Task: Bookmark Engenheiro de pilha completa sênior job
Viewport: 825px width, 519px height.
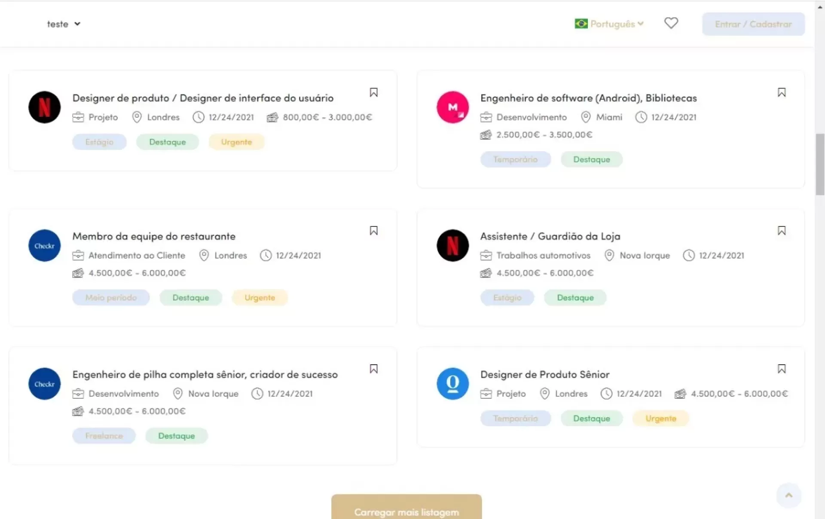Action: click(373, 369)
